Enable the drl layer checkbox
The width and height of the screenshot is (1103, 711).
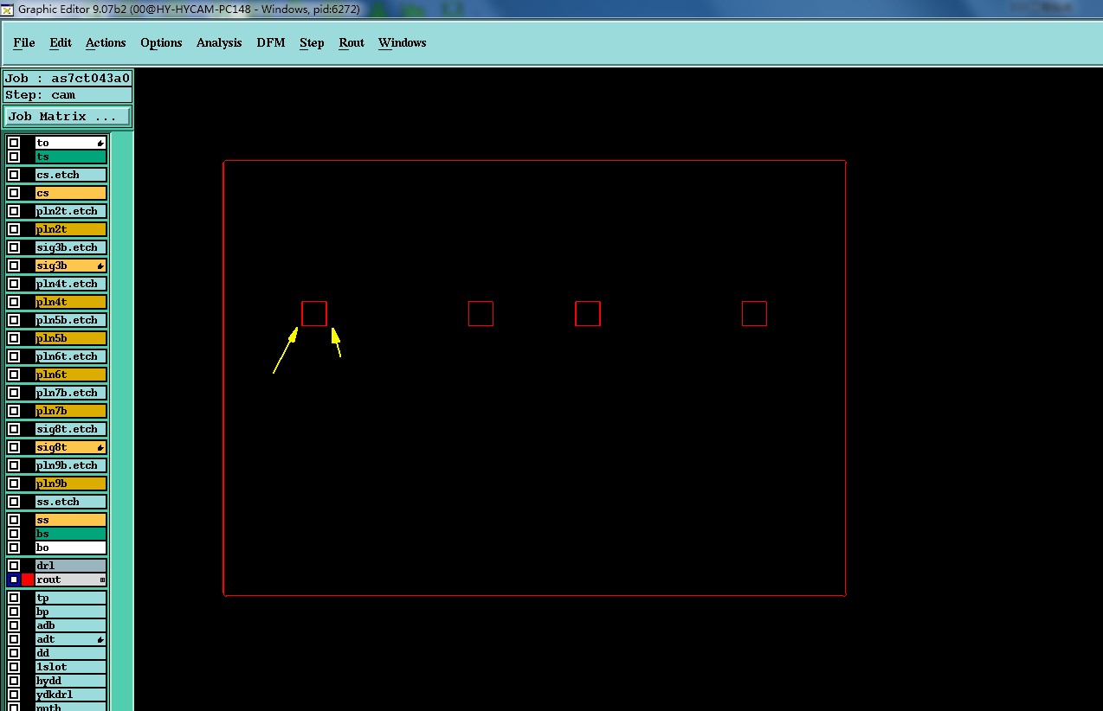point(14,566)
